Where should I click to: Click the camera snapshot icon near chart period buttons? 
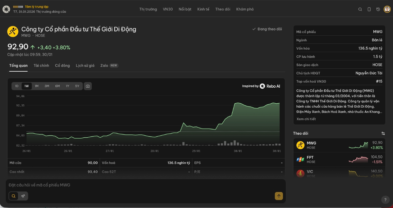coord(87,86)
